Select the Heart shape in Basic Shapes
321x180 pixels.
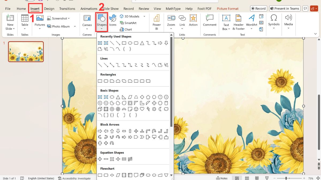click(x=142, y=109)
